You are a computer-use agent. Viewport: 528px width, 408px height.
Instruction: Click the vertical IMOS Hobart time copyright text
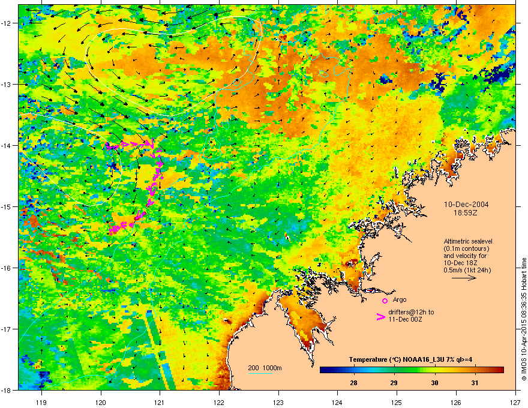click(x=524, y=319)
